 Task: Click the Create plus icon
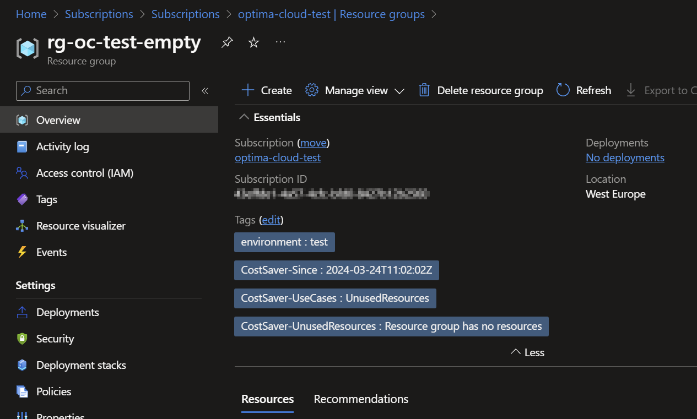[248, 90]
